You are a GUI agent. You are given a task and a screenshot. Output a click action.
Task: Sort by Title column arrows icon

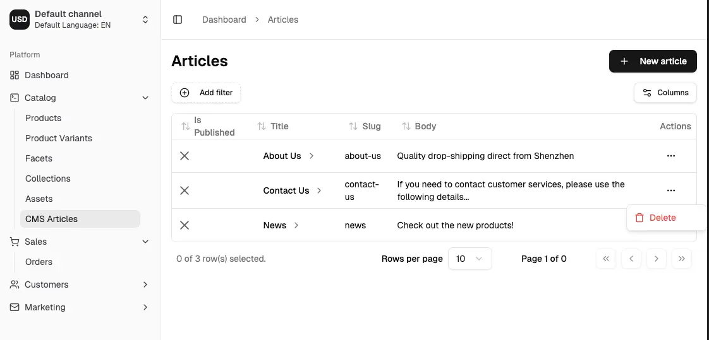262,126
